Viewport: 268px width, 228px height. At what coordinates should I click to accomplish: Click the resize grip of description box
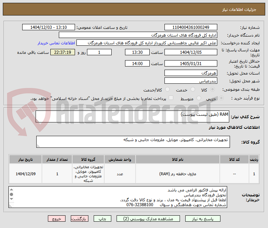coord(37,121)
